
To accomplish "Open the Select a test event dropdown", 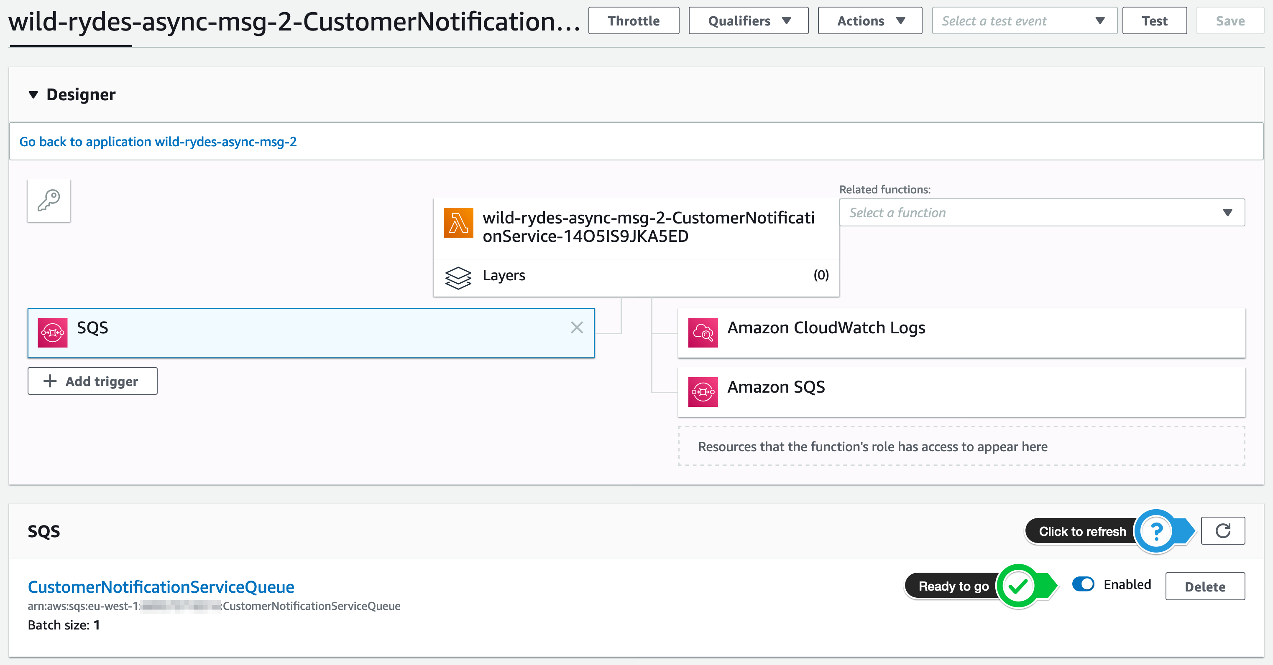I will click(x=1024, y=21).
